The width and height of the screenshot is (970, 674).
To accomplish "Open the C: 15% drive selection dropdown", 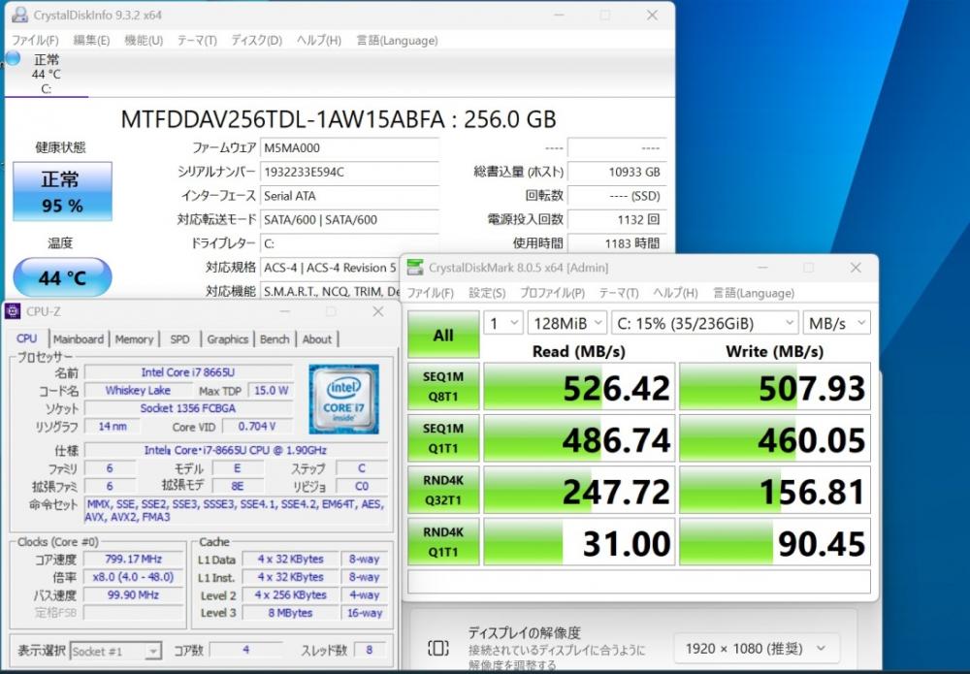I will point(704,323).
